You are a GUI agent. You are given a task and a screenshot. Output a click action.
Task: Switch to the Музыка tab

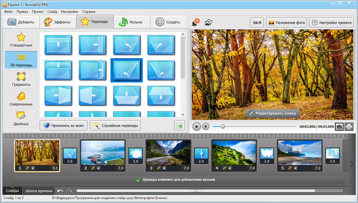(132, 22)
